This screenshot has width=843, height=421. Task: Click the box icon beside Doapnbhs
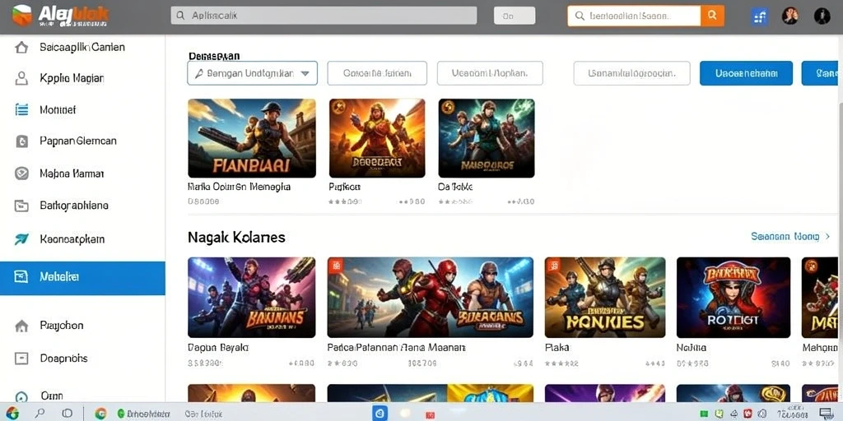21,359
